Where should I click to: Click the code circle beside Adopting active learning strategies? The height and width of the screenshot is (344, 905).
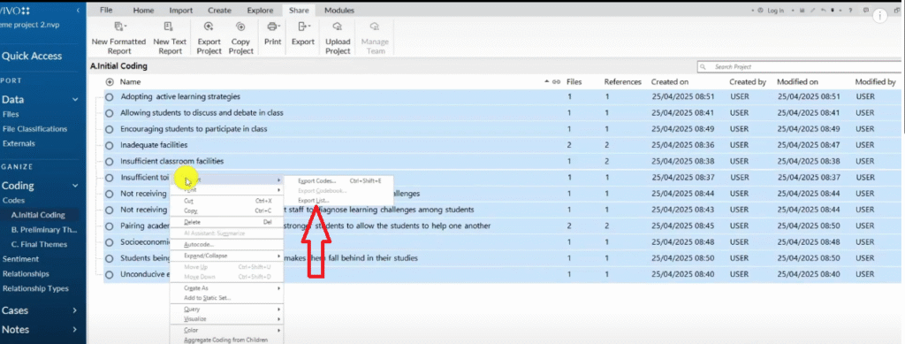109,97
